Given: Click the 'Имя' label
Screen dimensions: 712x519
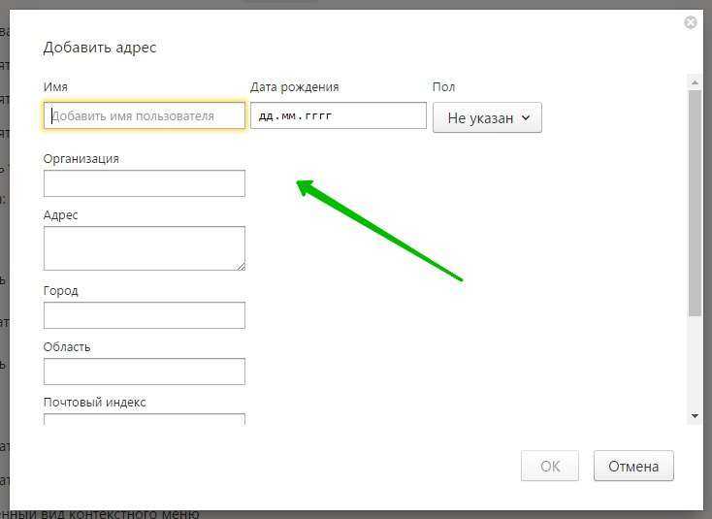Looking at the screenshot, I should 55,86.
